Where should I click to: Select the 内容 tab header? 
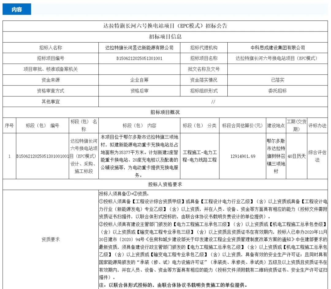pyautogui.click(x=17, y=9)
